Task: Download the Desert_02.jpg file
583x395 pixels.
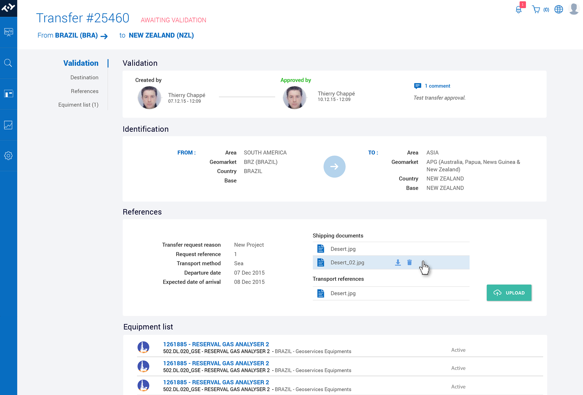Action: tap(398, 263)
